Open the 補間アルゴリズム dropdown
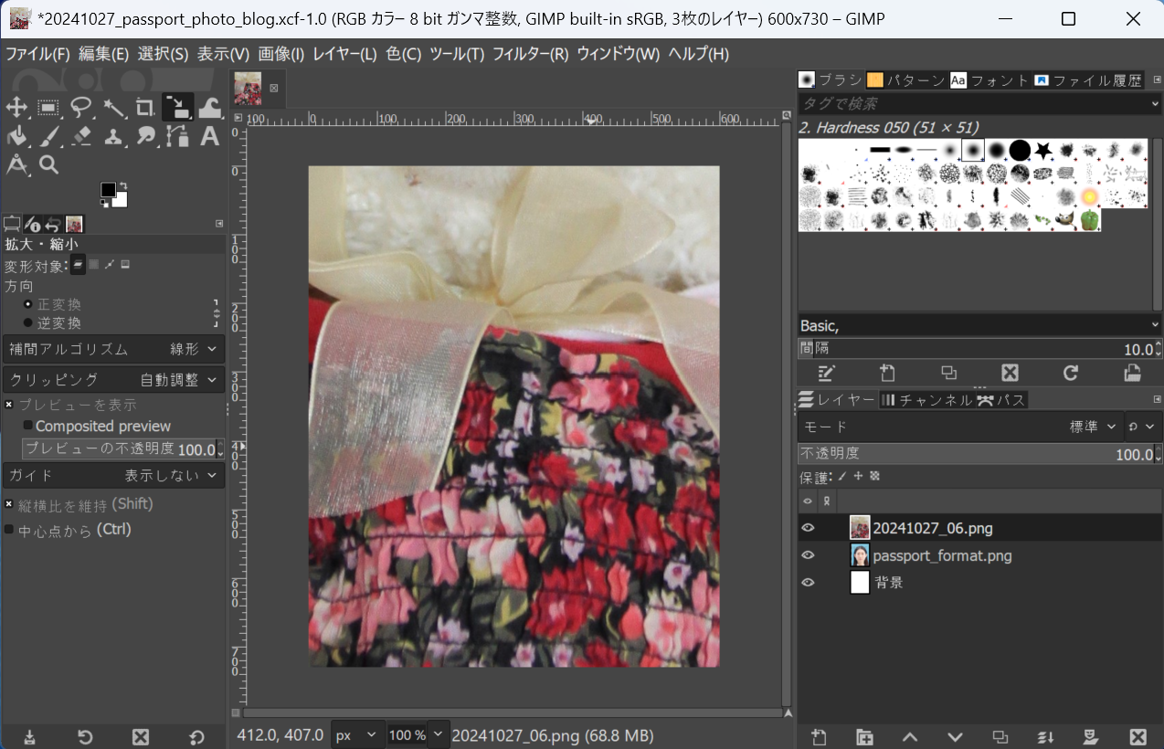Image resolution: width=1164 pixels, height=749 pixels. [113, 349]
